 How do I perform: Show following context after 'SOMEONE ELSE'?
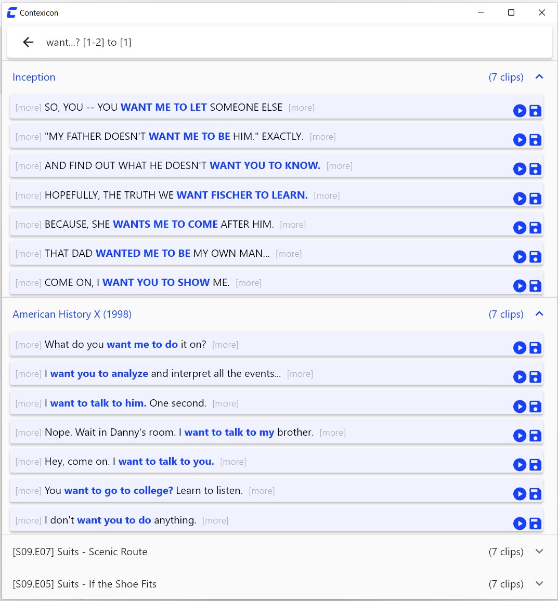tap(302, 108)
